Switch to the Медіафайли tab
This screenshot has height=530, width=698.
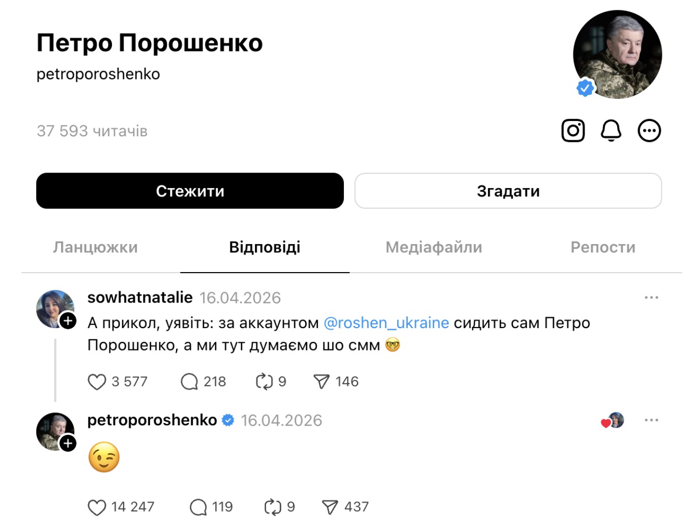[x=434, y=247]
